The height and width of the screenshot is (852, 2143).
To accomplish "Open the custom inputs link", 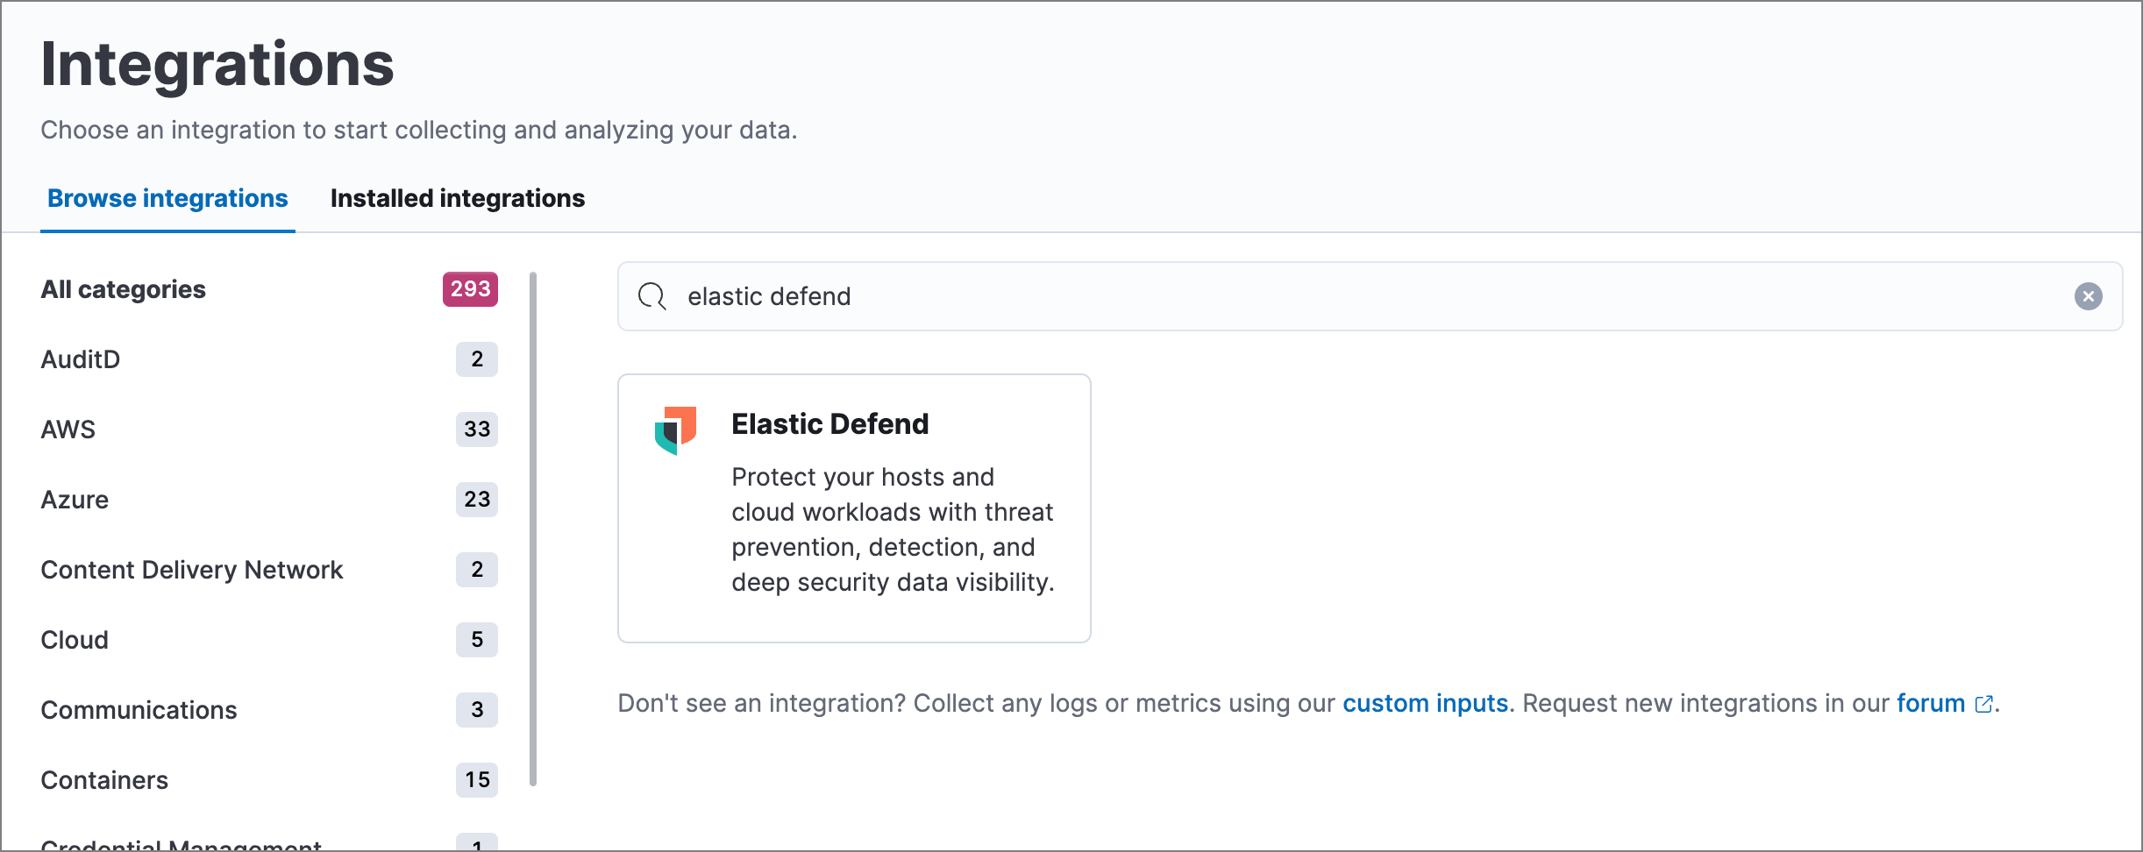I will point(1425,703).
